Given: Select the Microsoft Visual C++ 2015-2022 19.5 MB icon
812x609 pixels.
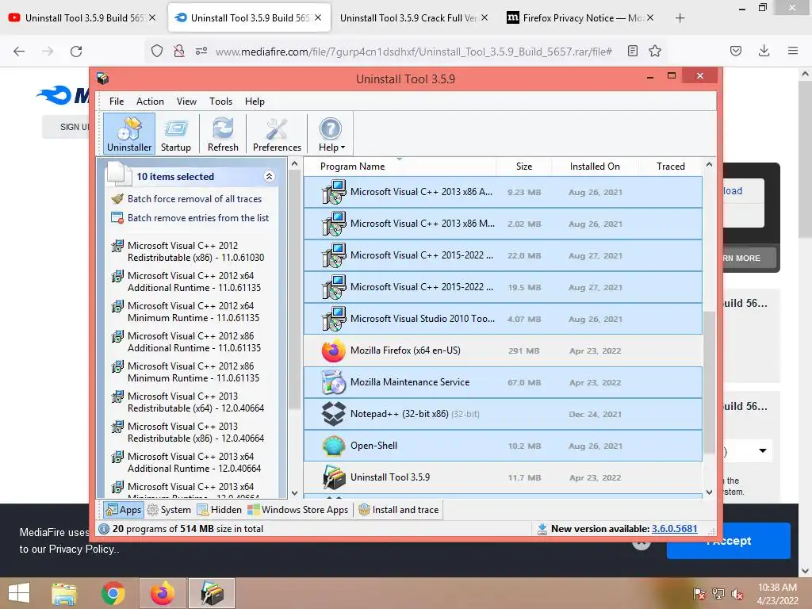Looking at the screenshot, I should click(x=334, y=287).
